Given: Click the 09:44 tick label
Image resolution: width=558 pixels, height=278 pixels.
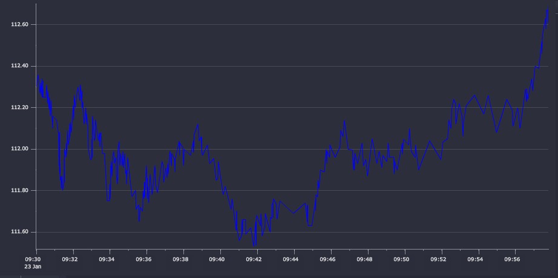Looking at the screenshot, I should click(290, 259).
